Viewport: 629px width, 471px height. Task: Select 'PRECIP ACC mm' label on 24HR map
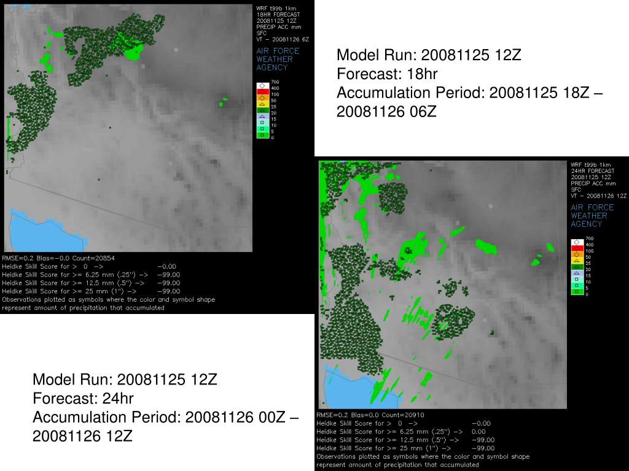point(593,183)
